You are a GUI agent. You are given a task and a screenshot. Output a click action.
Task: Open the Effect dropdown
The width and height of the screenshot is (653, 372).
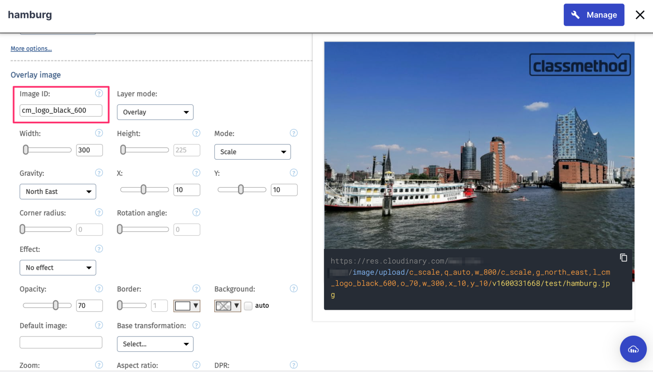click(x=57, y=267)
